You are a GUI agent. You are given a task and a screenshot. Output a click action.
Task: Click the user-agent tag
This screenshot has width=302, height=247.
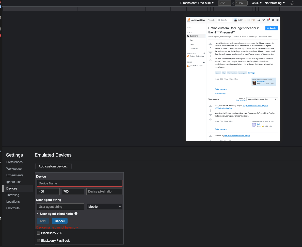243,73
